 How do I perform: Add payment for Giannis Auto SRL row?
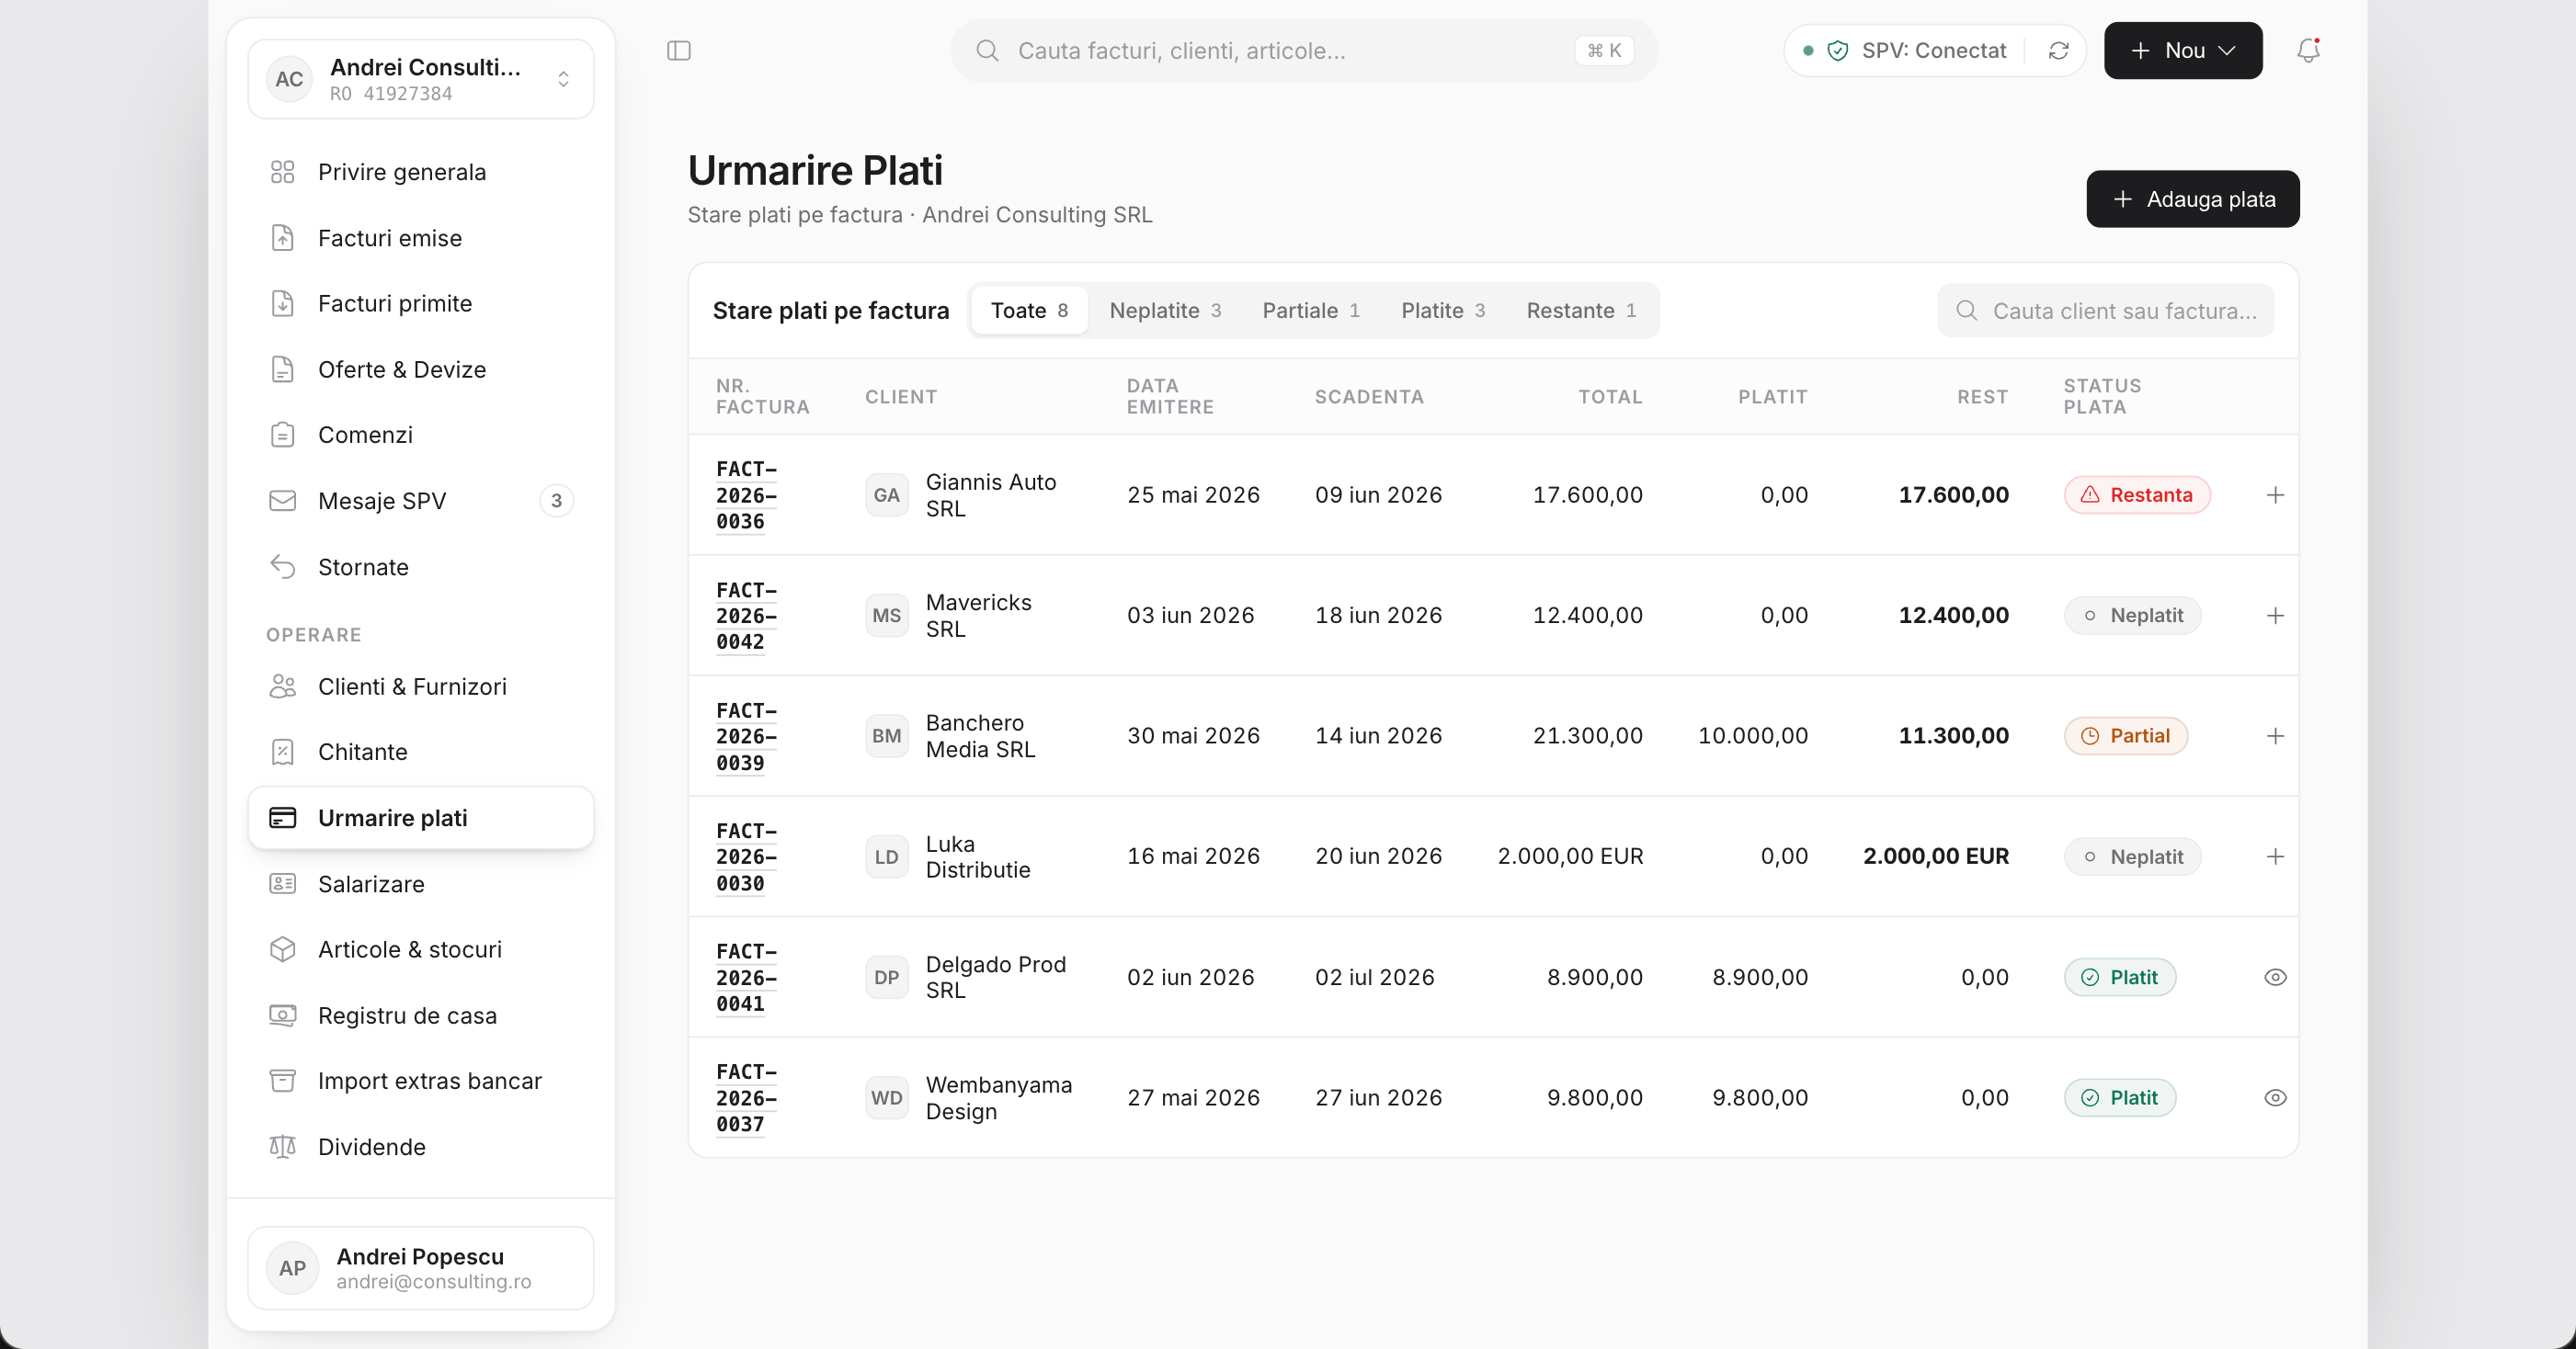(2274, 494)
